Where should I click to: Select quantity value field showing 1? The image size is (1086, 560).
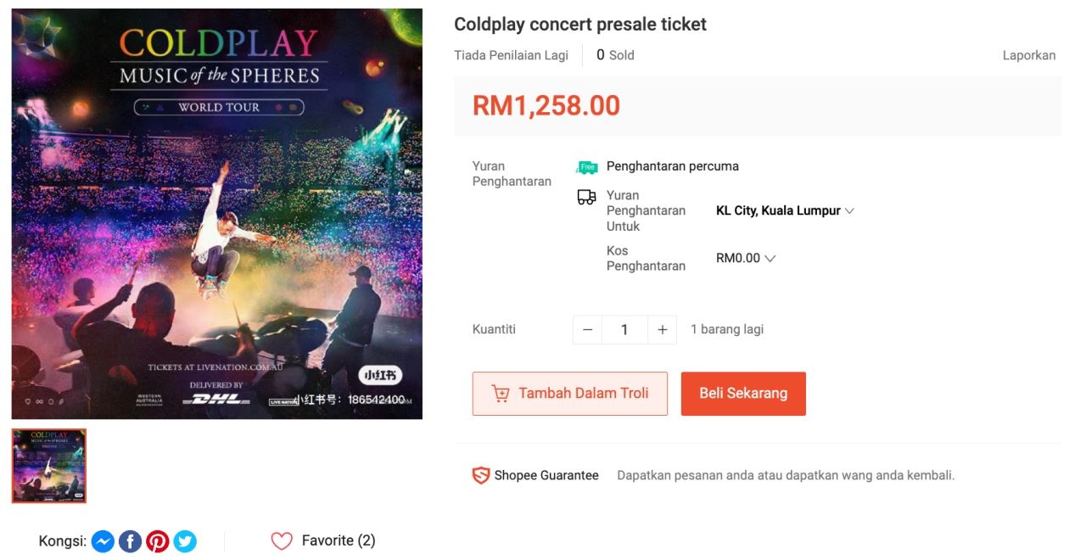pos(624,329)
